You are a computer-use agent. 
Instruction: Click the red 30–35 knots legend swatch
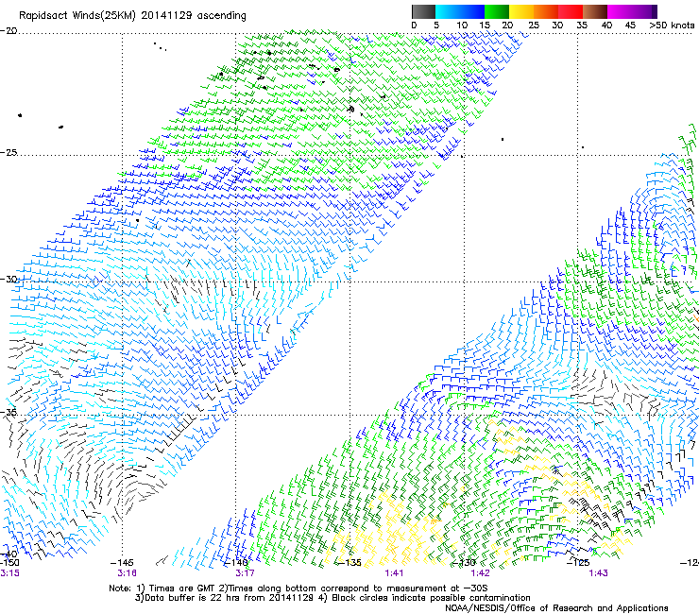tap(571, 11)
